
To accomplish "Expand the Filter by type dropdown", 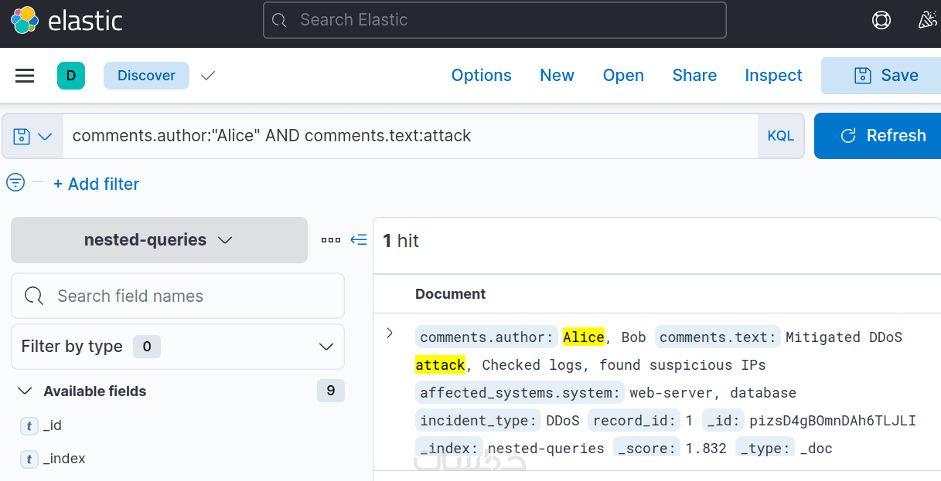I will [x=177, y=347].
